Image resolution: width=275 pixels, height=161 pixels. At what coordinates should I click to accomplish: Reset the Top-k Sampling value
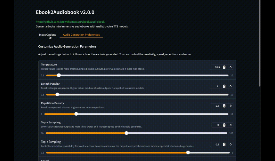231,125
